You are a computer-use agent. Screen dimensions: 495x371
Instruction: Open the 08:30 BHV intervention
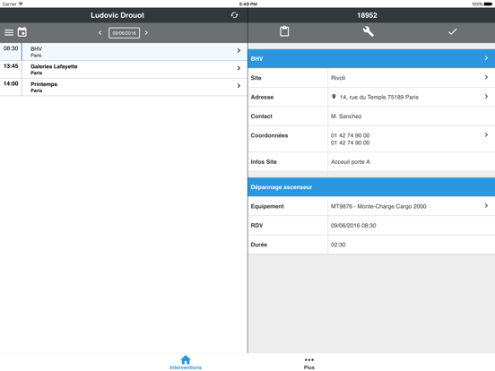(x=124, y=52)
